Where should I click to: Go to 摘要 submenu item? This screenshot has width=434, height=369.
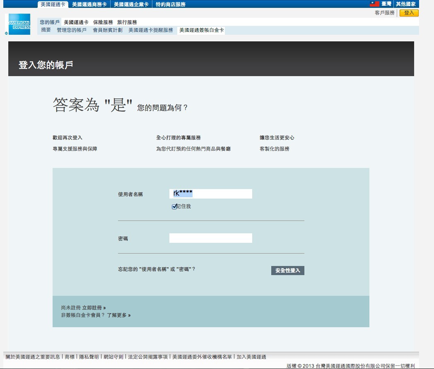click(x=46, y=30)
